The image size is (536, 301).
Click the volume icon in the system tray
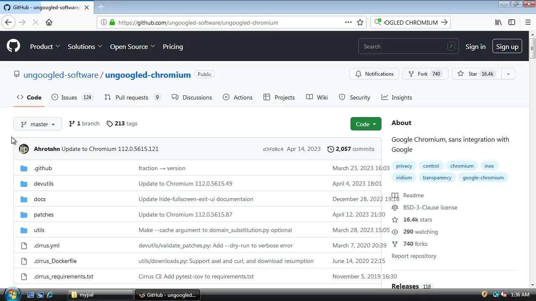(x=504, y=295)
